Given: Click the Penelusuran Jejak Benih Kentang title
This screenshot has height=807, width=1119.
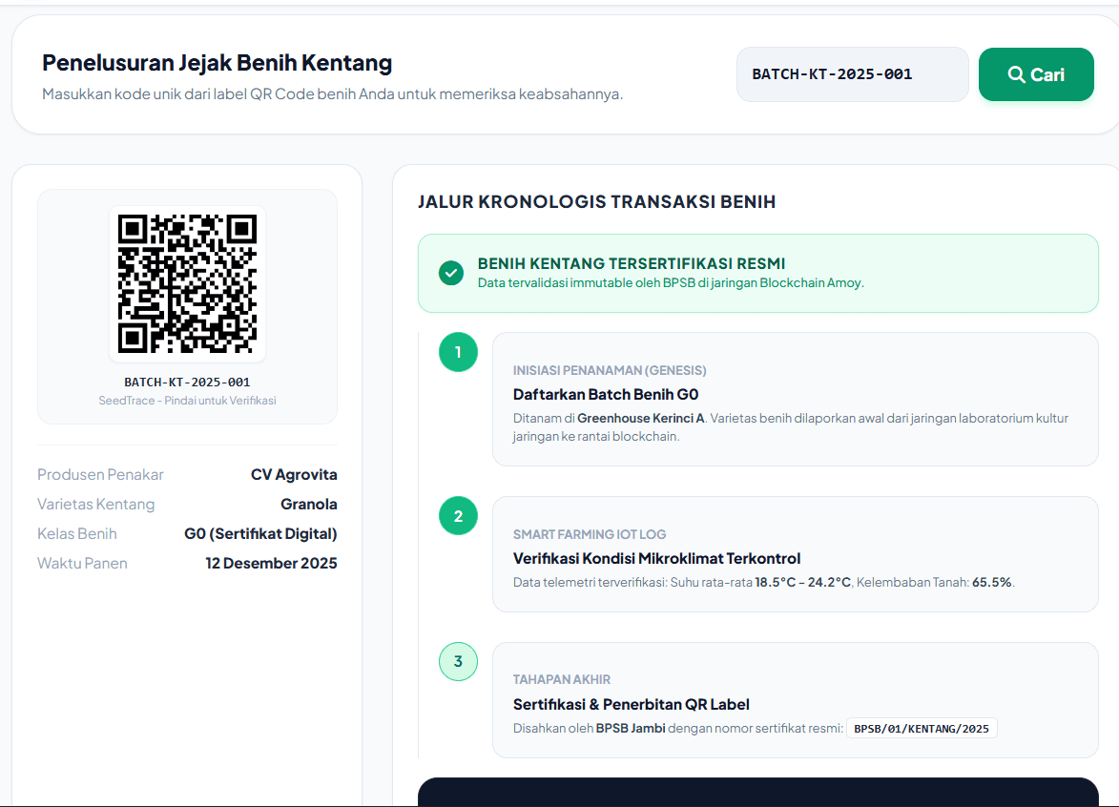Looking at the screenshot, I should pos(217,63).
